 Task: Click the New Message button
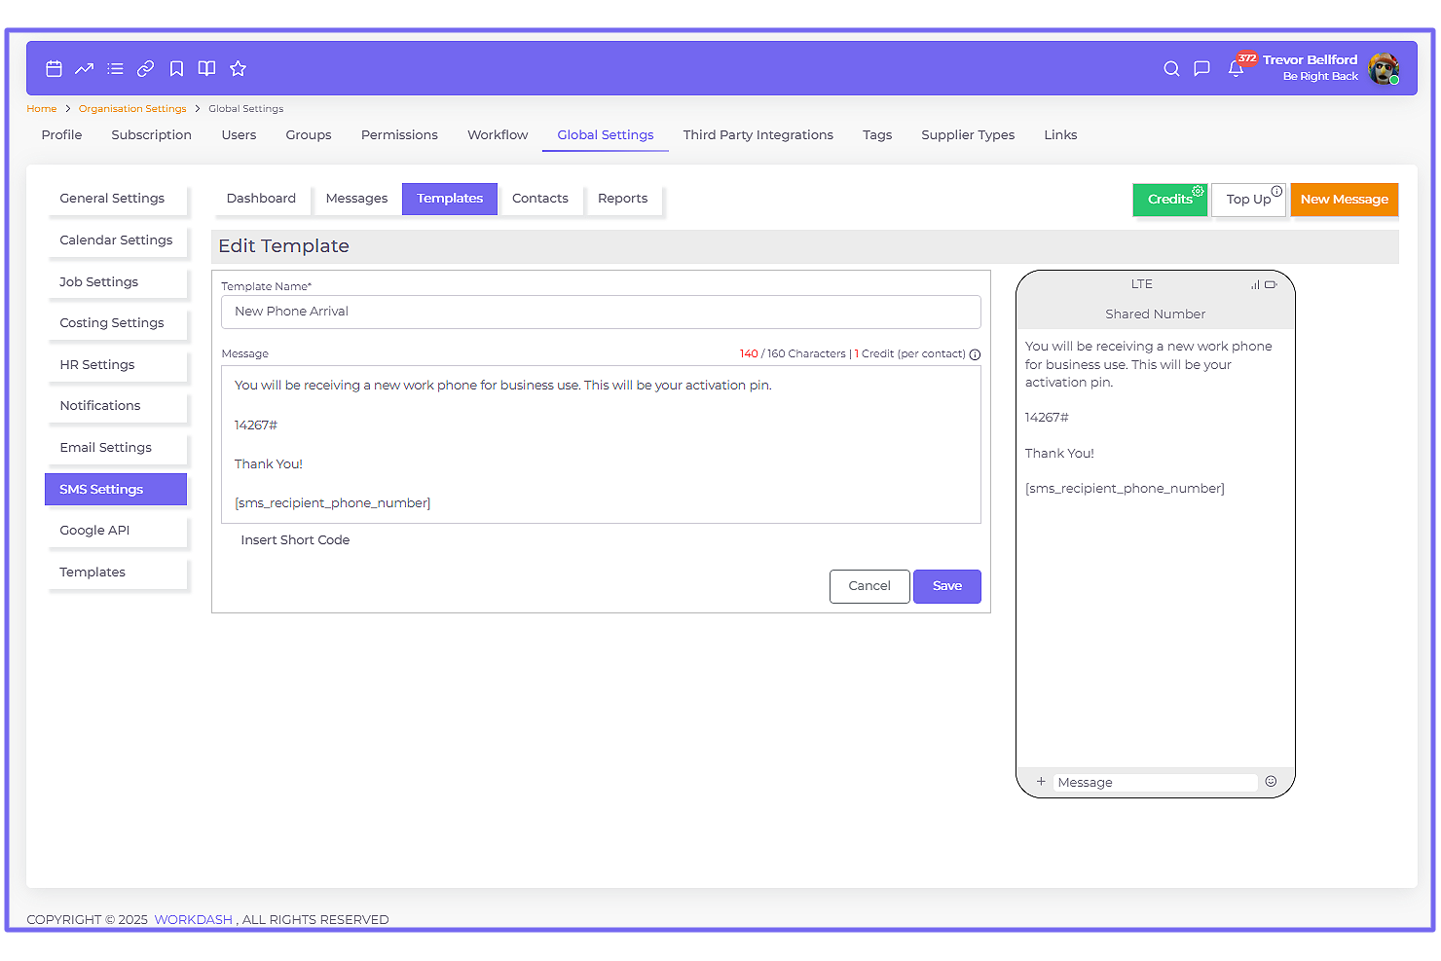click(1344, 199)
